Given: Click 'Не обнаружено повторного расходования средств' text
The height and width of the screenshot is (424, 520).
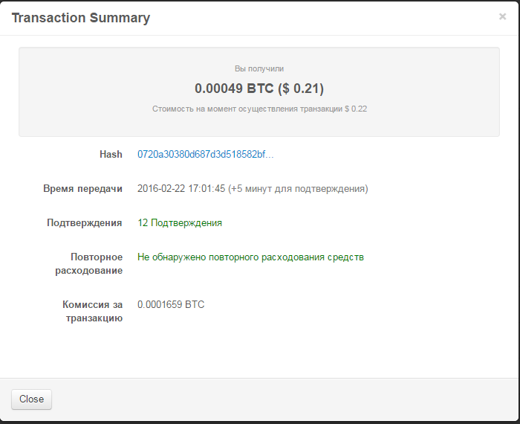Looking at the screenshot, I should [251, 257].
